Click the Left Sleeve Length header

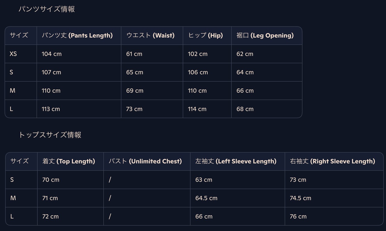tap(236, 161)
